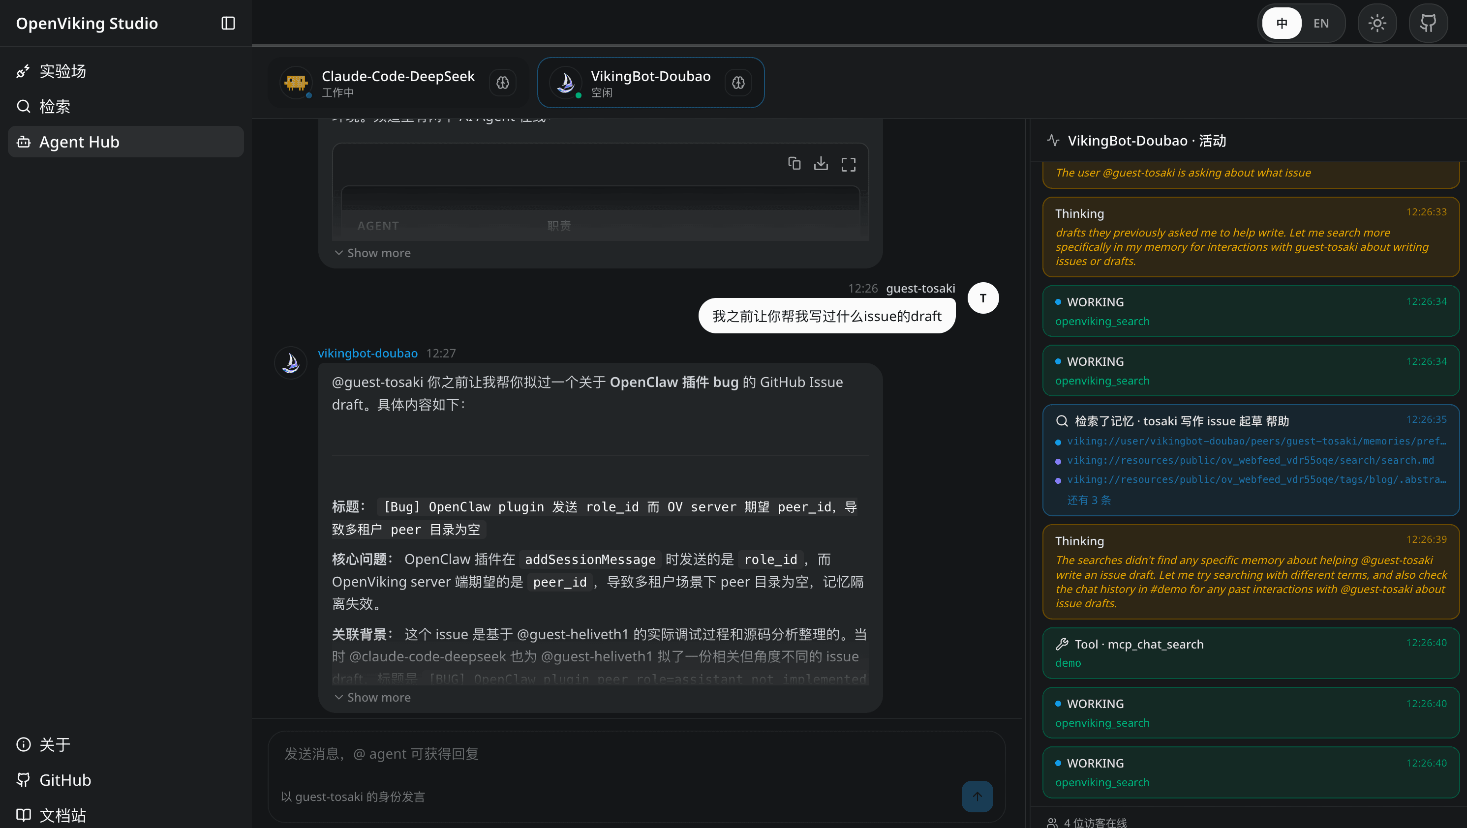
Task: Click 以 guest-tosaki 的身份发言 label
Action: tap(353, 797)
